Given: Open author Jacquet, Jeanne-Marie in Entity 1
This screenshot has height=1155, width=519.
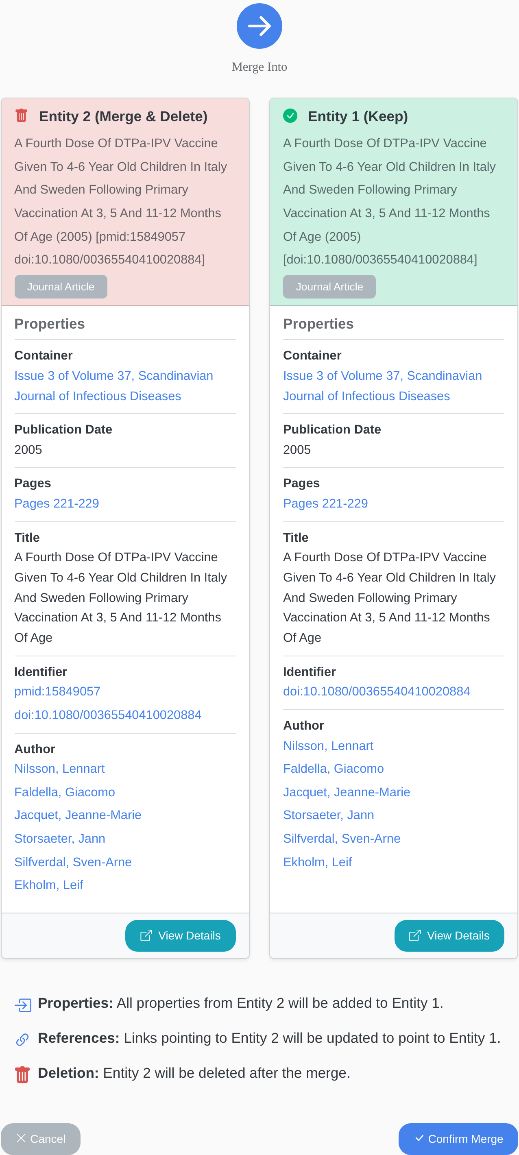Looking at the screenshot, I should click(346, 792).
